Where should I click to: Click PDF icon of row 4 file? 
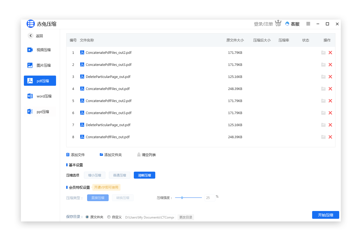pyautogui.click(x=82, y=89)
